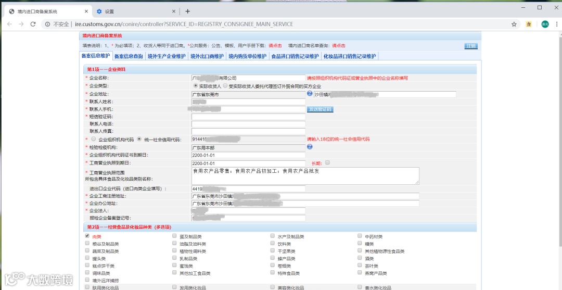This screenshot has width=562, height=290.
Task: Check the 酒类 checkbox
Action: coord(360,258)
